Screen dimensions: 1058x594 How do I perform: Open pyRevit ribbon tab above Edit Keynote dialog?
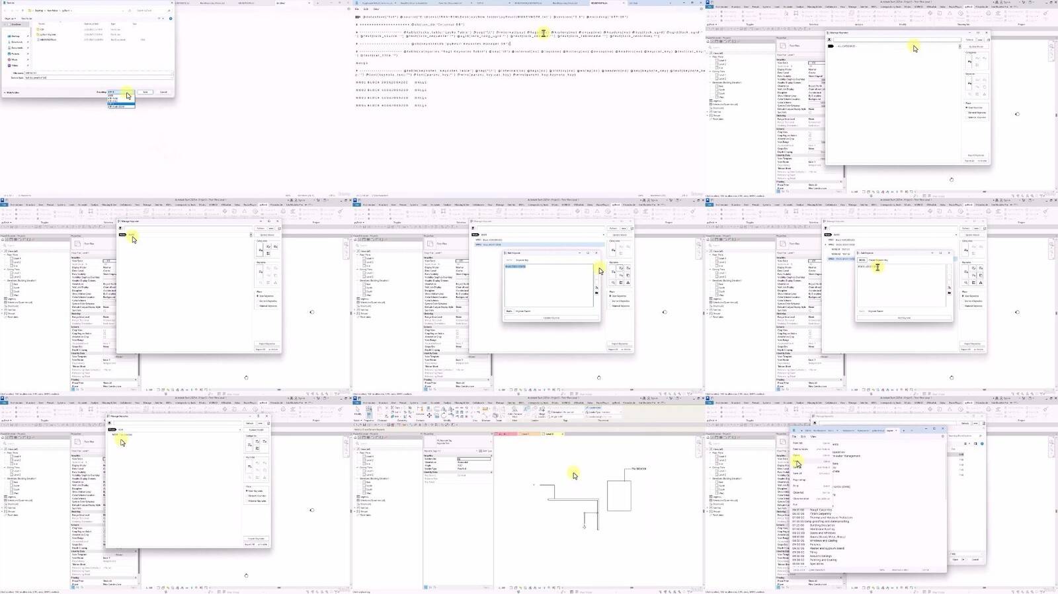[616, 205]
